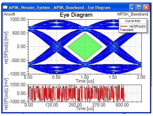
Task: Select the window title 'MPSK_Nexxim_System - MPSK_Baseband - Eye Diagram'
Action: (x=60, y=8)
